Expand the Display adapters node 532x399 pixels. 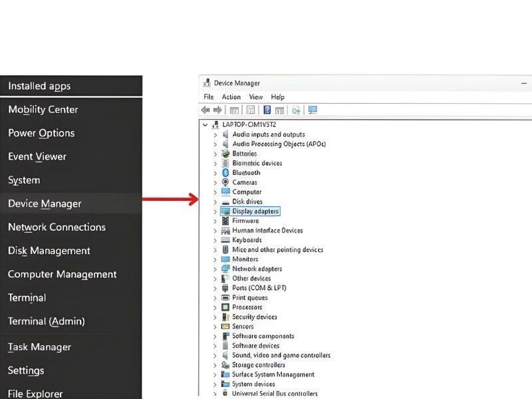tap(215, 211)
